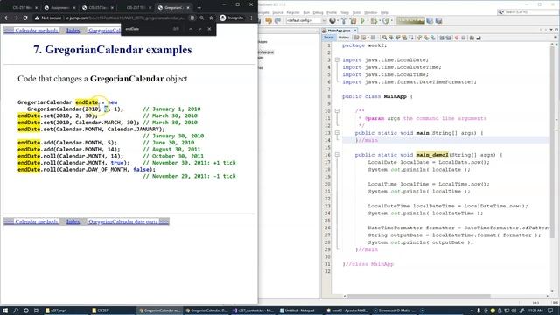Open the Window menu in NetBeans
Viewport: 560px width, 315px height.
pyautogui.click(x=371, y=12)
